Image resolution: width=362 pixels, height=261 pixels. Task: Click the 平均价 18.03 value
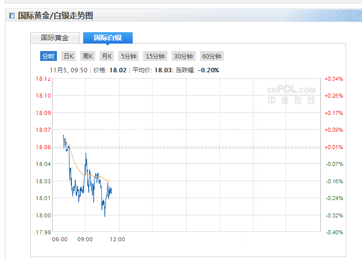pyautogui.click(x=163, y=70)
